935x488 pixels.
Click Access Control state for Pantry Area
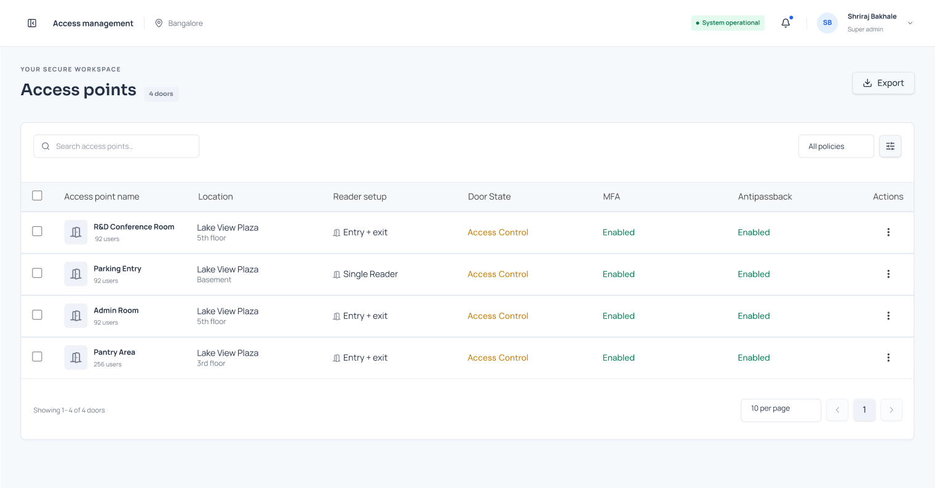(x=498, y=358)
